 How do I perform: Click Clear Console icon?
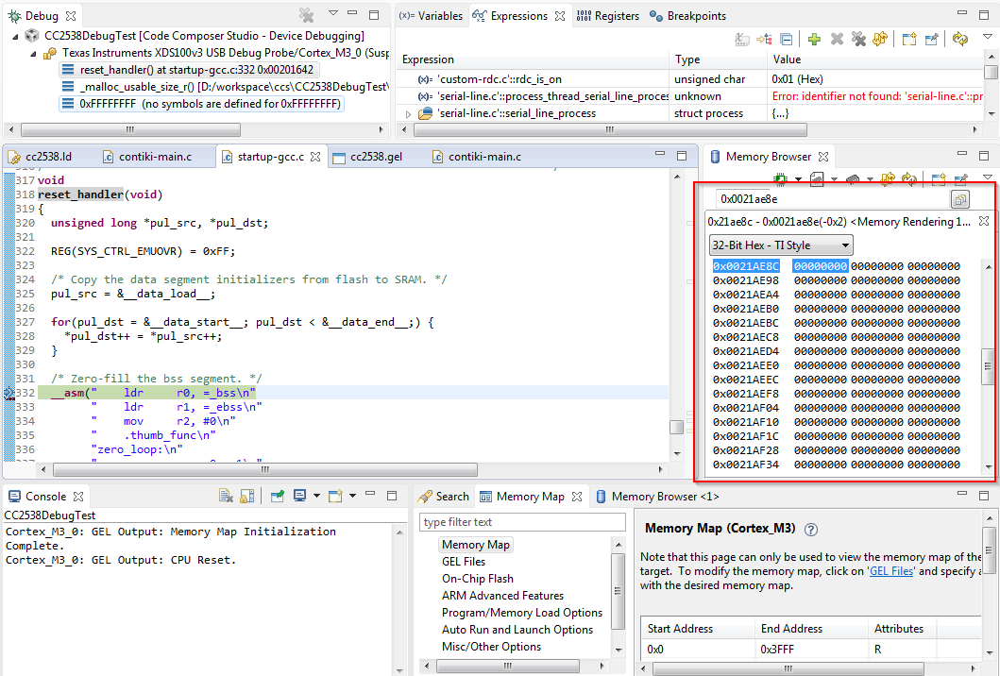(225, 496)
